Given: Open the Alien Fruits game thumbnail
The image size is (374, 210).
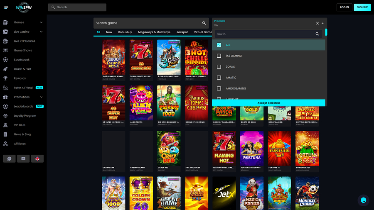Looking at the screenshot, I should pyautogui.click(x=141, y=103).
